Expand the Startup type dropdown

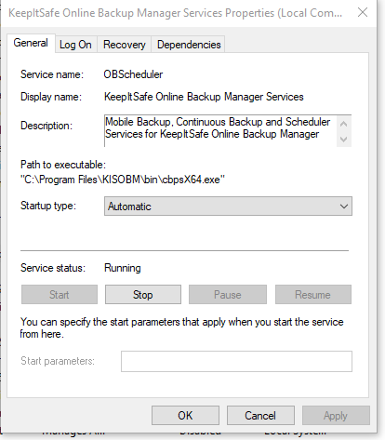click(228, 207)
